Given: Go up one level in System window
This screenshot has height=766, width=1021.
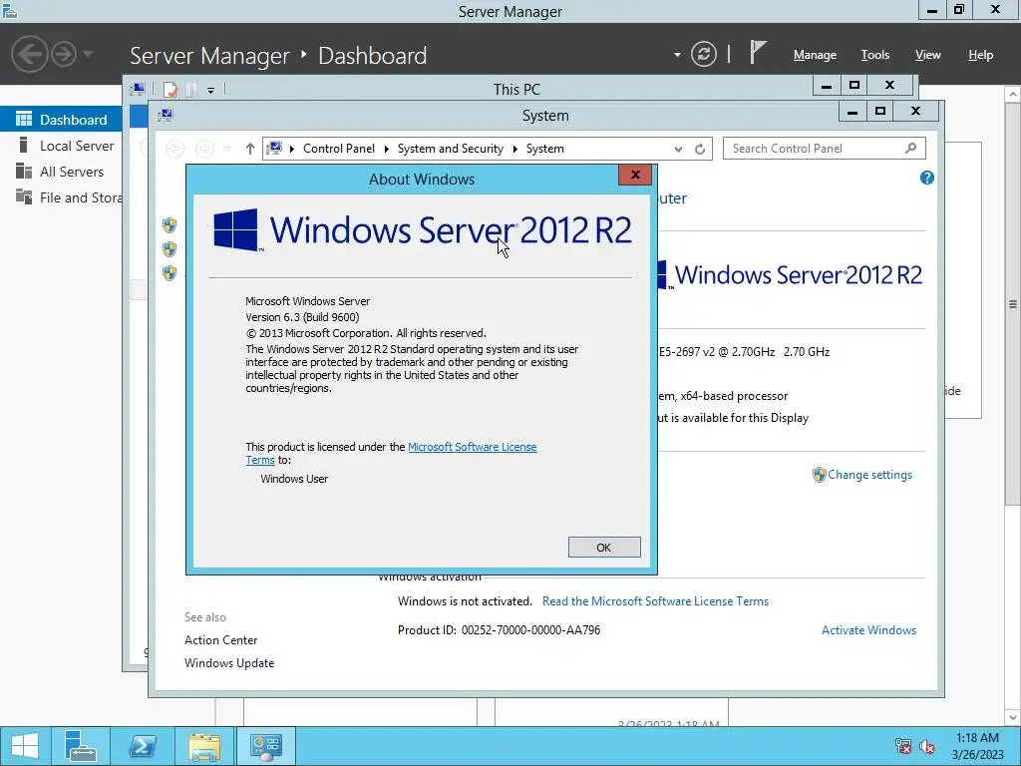Looking at the screenshot, I should [x=250, y=150].
